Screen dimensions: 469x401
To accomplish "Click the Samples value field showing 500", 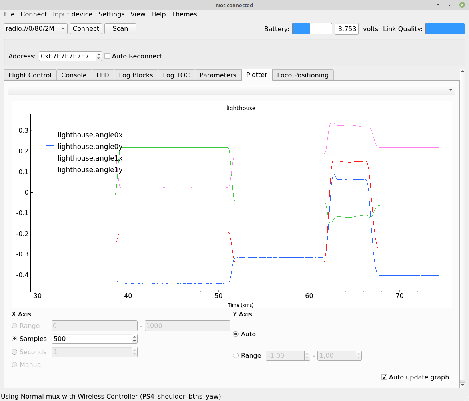I will [92, 339].
